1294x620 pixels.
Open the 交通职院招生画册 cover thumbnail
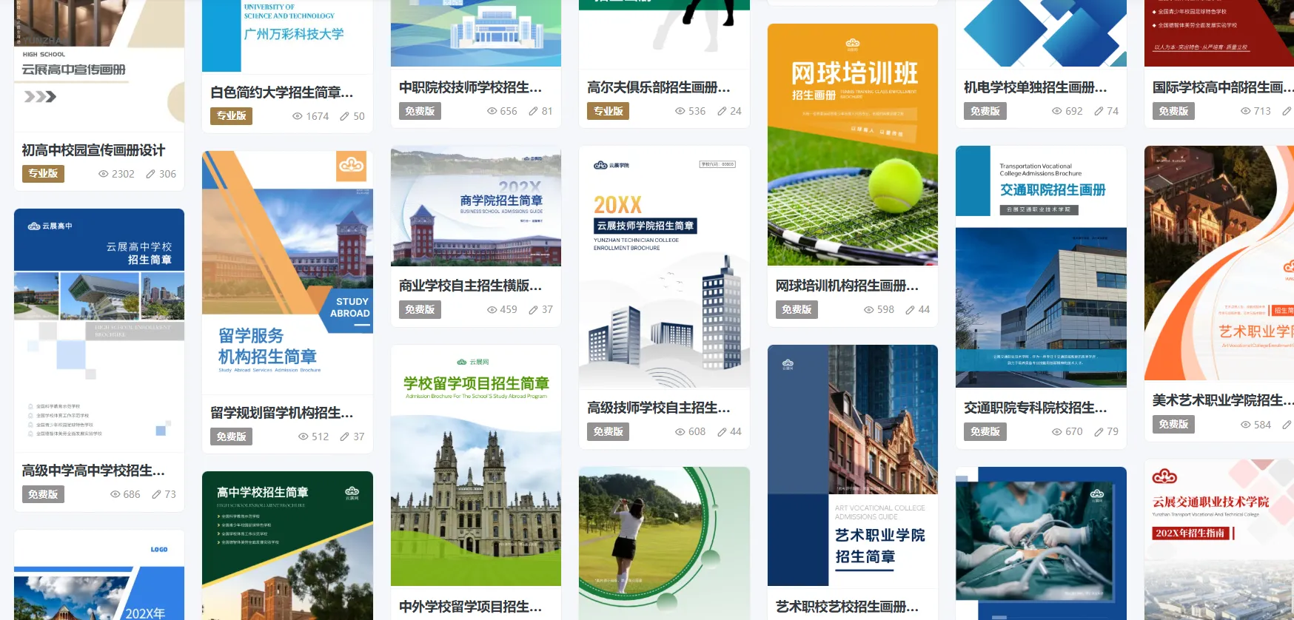(1041, 266)
